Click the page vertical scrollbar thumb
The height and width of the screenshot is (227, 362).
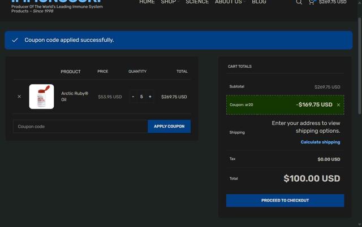360,66
